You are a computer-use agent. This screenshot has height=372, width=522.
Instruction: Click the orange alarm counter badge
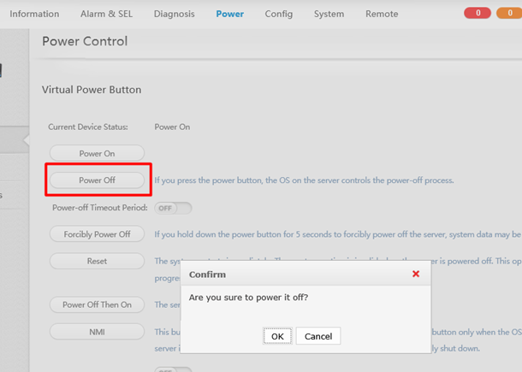(507, 14)
